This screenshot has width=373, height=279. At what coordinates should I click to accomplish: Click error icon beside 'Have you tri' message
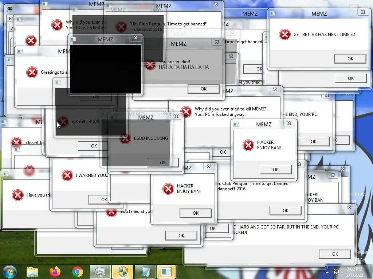click(x=18, y=195)
